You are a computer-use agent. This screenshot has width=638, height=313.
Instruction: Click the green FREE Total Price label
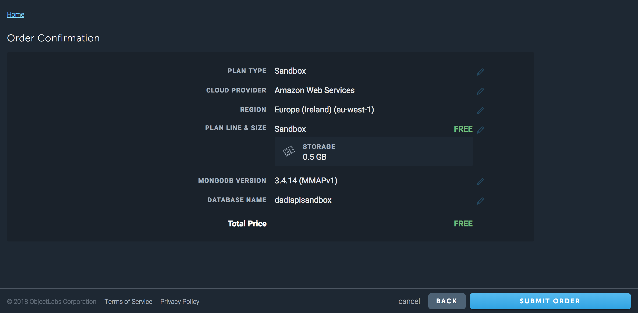[463, 224]
